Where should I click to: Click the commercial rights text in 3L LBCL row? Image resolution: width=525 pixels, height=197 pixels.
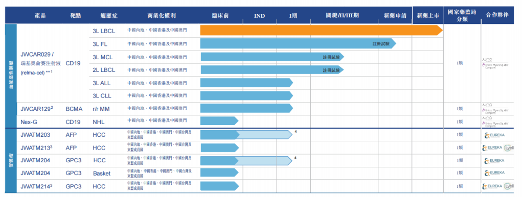tap(157, 31)
